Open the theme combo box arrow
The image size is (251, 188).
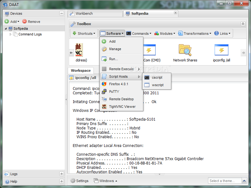(x=244, y=181)
